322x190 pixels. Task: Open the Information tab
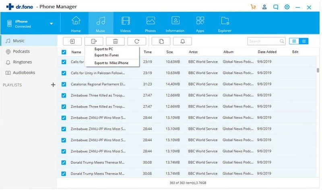point(175,24)
